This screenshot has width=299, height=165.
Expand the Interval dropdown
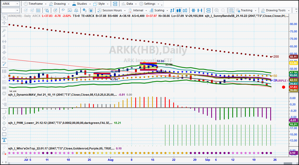(x=146, y=11)
